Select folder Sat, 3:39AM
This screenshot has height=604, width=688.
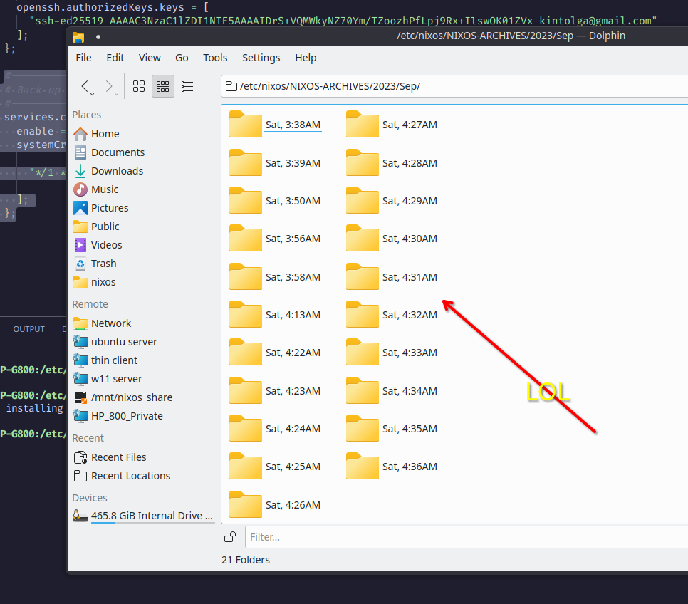click(x=275, y=163)
